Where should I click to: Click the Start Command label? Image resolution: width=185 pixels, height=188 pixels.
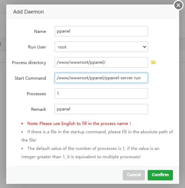pyautogui.click(x=30, y=78)
